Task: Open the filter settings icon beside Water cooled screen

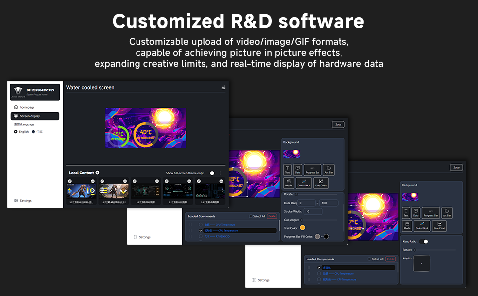Action: pos(223,87)
